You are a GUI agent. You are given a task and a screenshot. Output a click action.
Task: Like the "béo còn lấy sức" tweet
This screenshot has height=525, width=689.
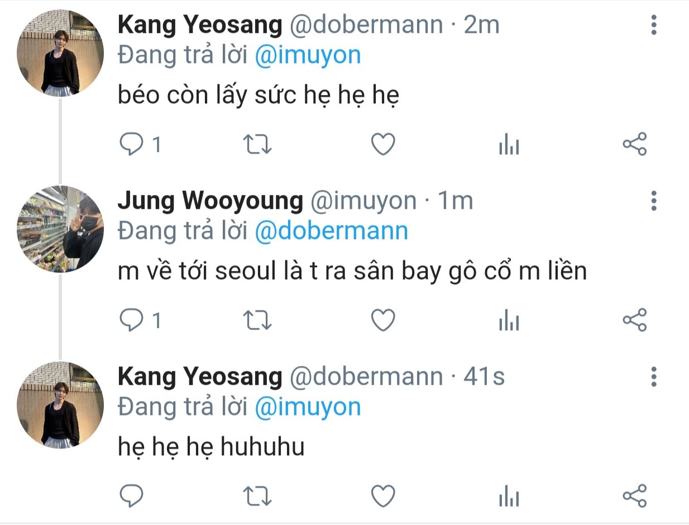coord(384,145)
